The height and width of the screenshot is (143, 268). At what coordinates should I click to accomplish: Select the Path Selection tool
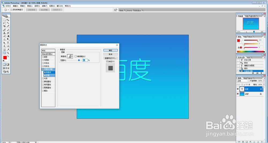coord(5,43)
